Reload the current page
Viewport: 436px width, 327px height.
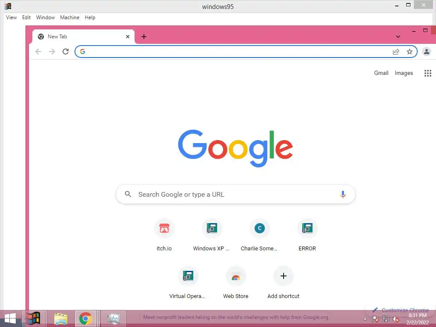66,52
